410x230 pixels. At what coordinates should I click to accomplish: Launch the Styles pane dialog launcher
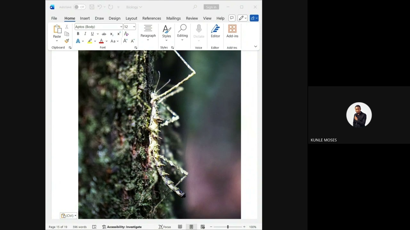[172, 48]
